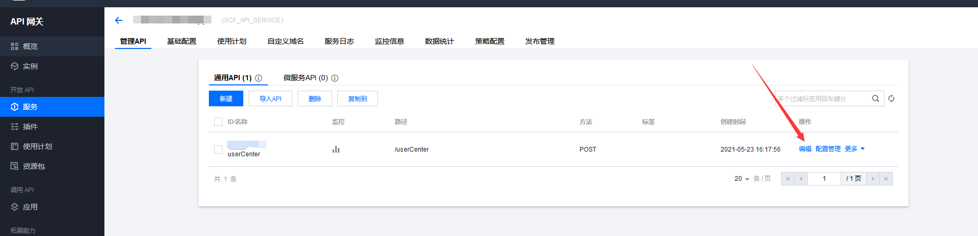Image resolution: width=978 pixels, height=236 pixels.
Task: Click the 服务 sidebar icon
Action: tap(15, 107)
